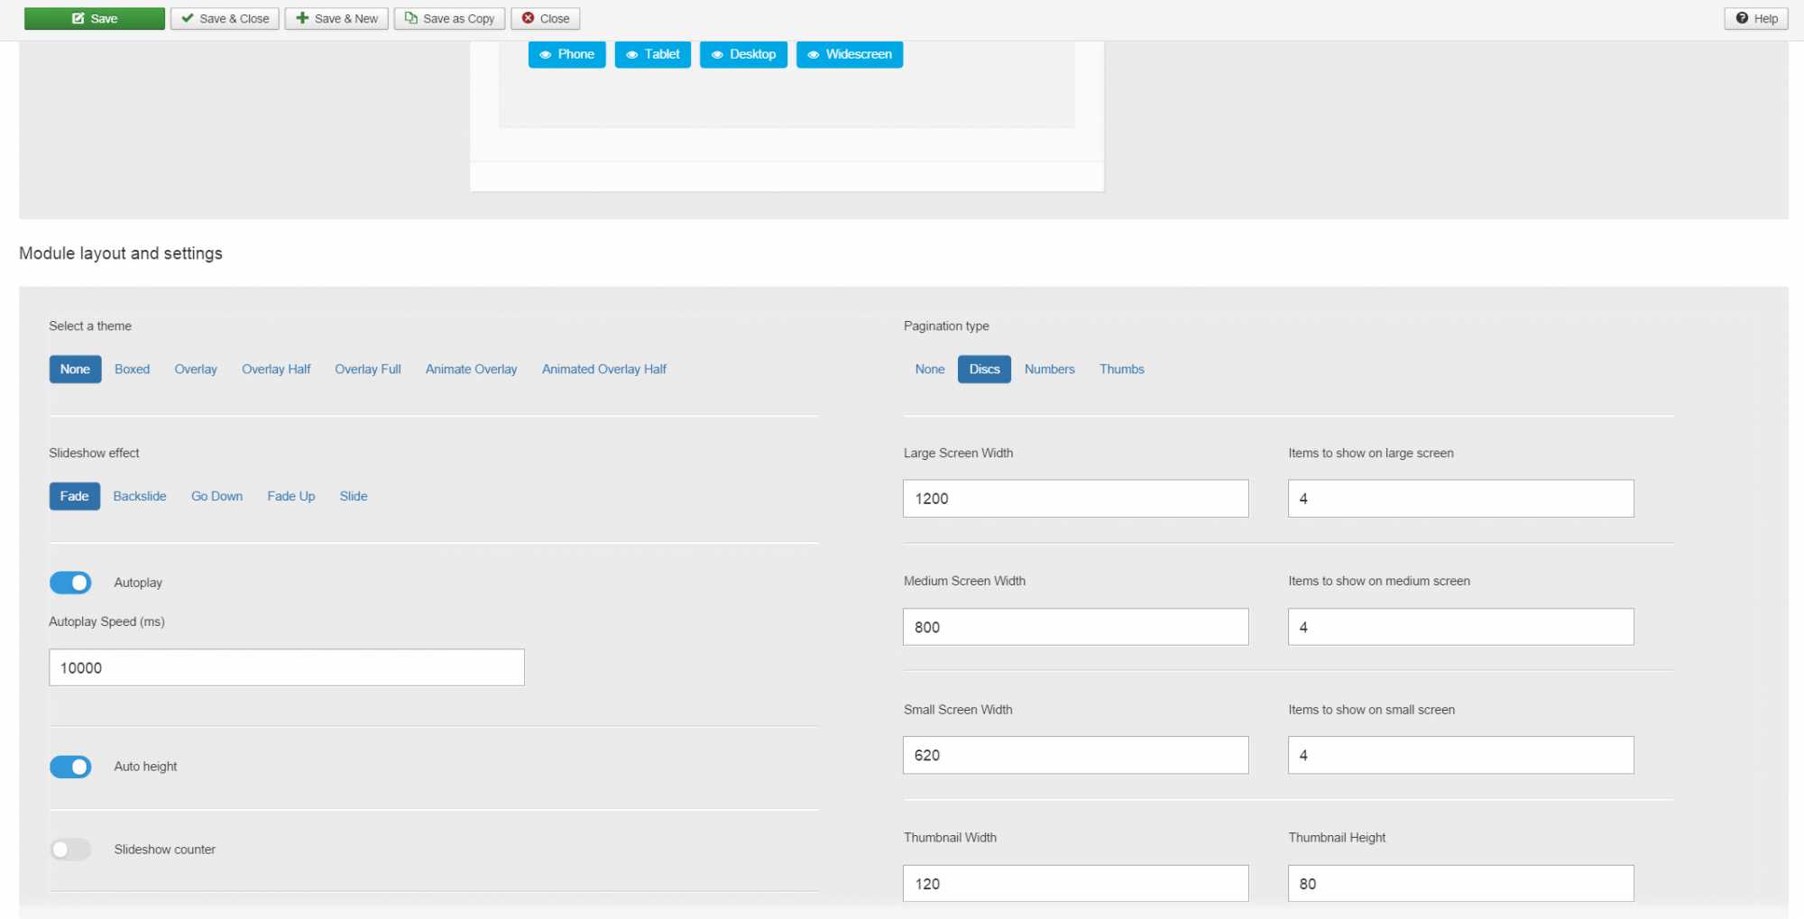The height and width of the screenshot is (919, 1804).
Task: Click the eye icon on Desktop button
Action: [x=716, y=55]
